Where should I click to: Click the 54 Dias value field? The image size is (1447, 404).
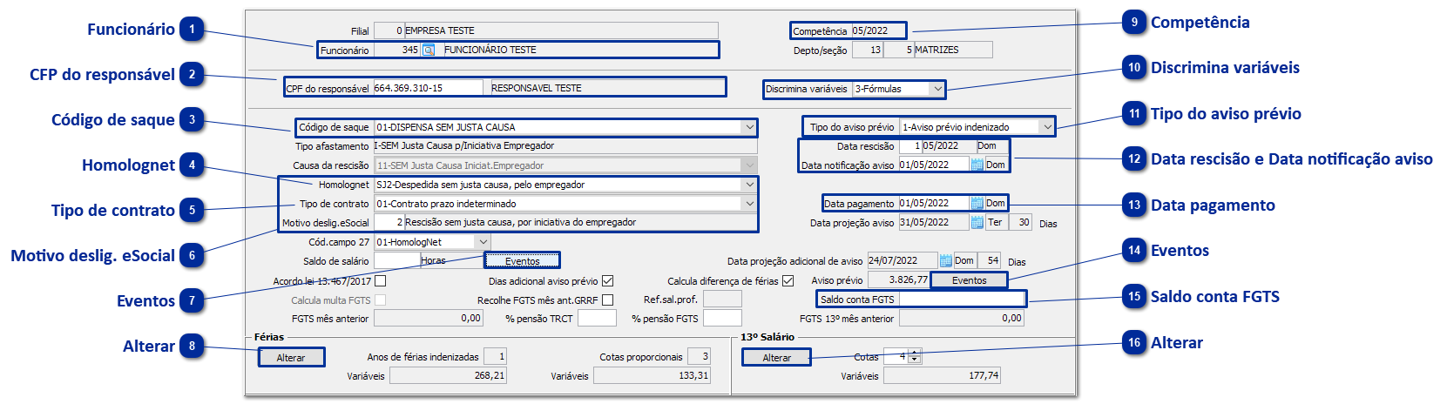coord(989,260)
